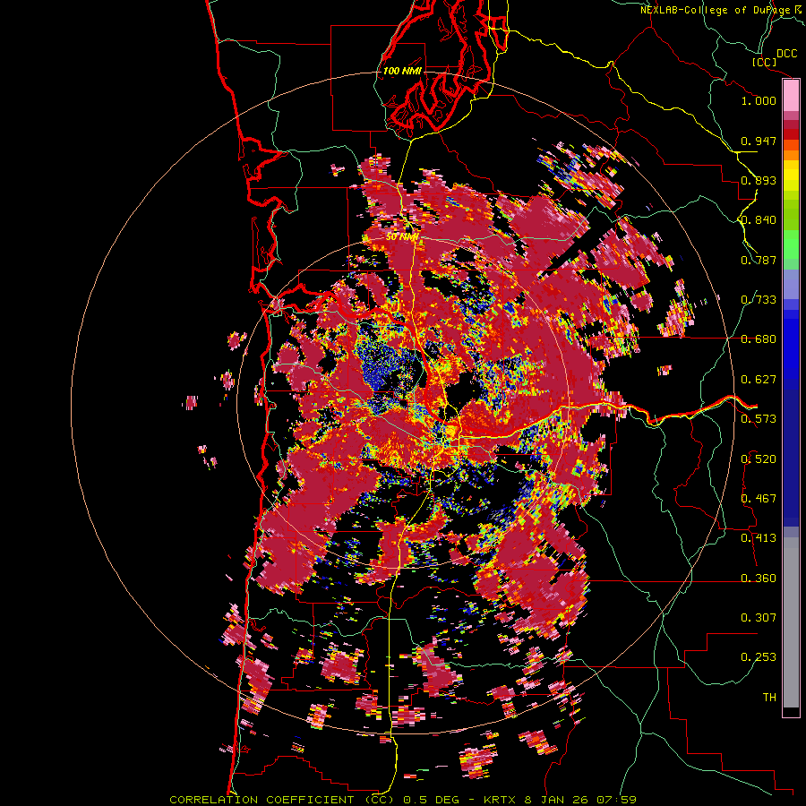Click the 0.947 scale value
The image size is (806, 806).
[759, 141]
